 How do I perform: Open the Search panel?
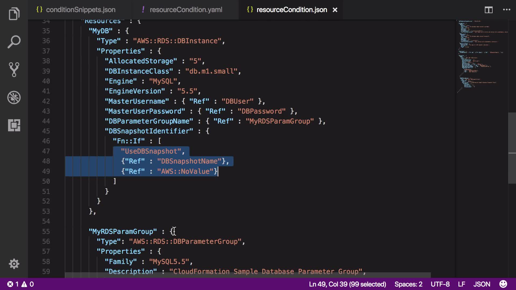coord(14,42)
